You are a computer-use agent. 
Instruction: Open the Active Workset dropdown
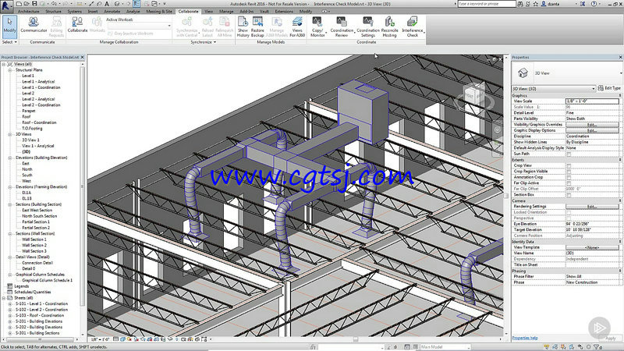(169, 26)
